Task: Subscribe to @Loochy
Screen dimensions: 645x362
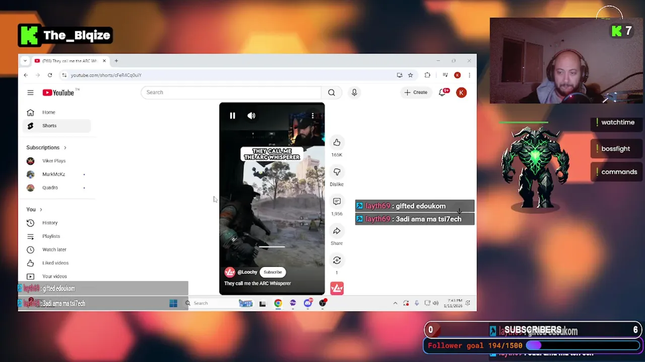Action: point(273,272)
